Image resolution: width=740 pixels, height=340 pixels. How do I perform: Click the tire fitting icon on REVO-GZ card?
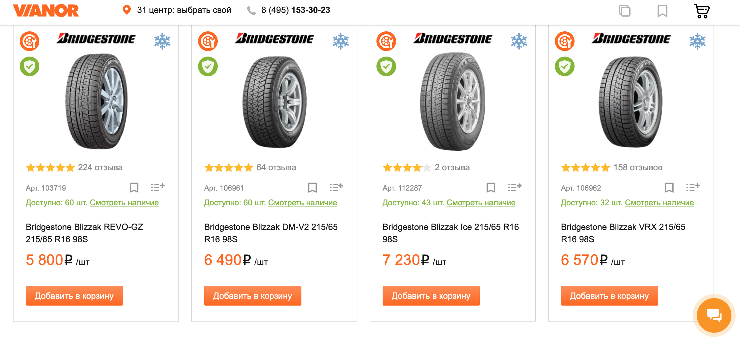coord(30,41)
